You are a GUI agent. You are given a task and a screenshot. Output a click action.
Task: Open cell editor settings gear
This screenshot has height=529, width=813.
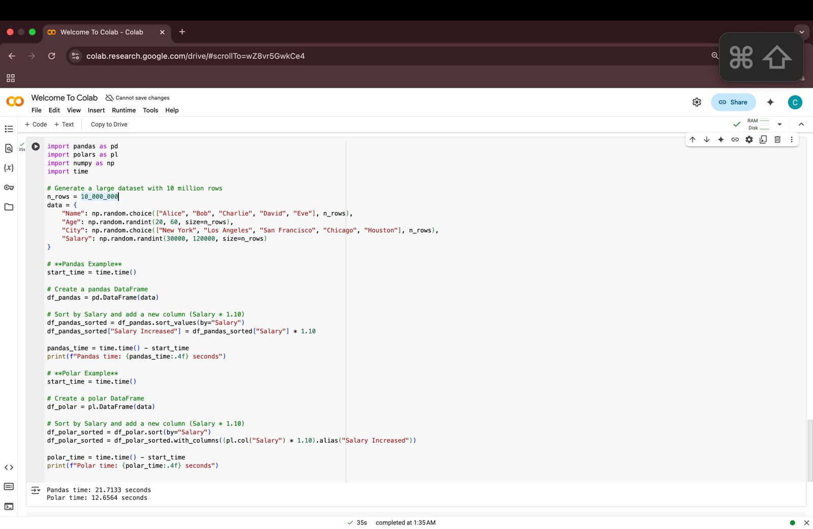tap(749, 140)
